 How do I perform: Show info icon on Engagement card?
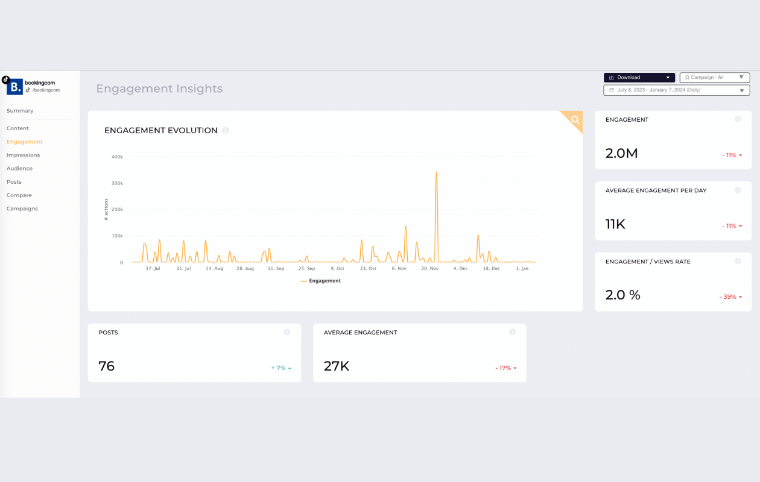(738, 119)
